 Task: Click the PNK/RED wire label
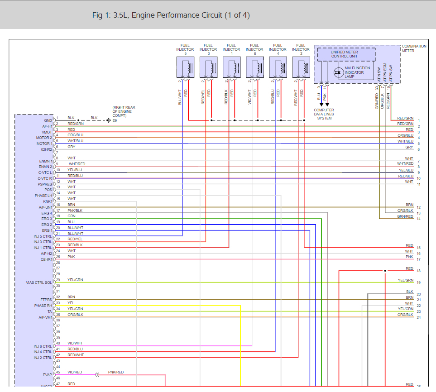tap(115, 372)
